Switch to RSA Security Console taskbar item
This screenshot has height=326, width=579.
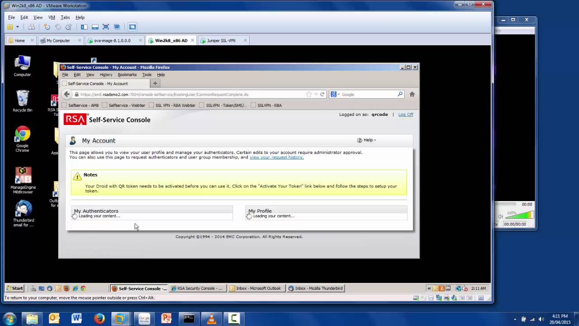(197, 288)
